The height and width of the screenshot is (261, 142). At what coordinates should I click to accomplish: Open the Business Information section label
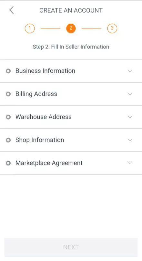pyautogui.click(x=45, y=71)
